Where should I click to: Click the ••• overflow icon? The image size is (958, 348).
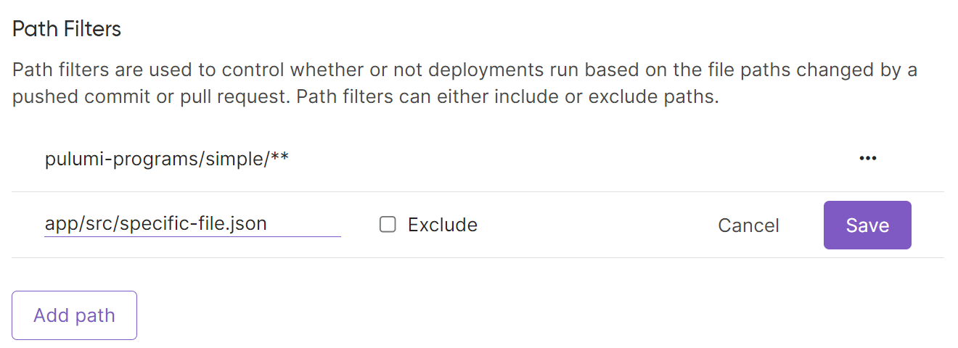tap(867, 159)
